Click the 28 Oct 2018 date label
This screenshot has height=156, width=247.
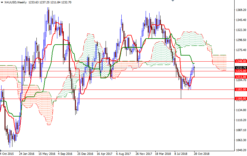point(202,154)
